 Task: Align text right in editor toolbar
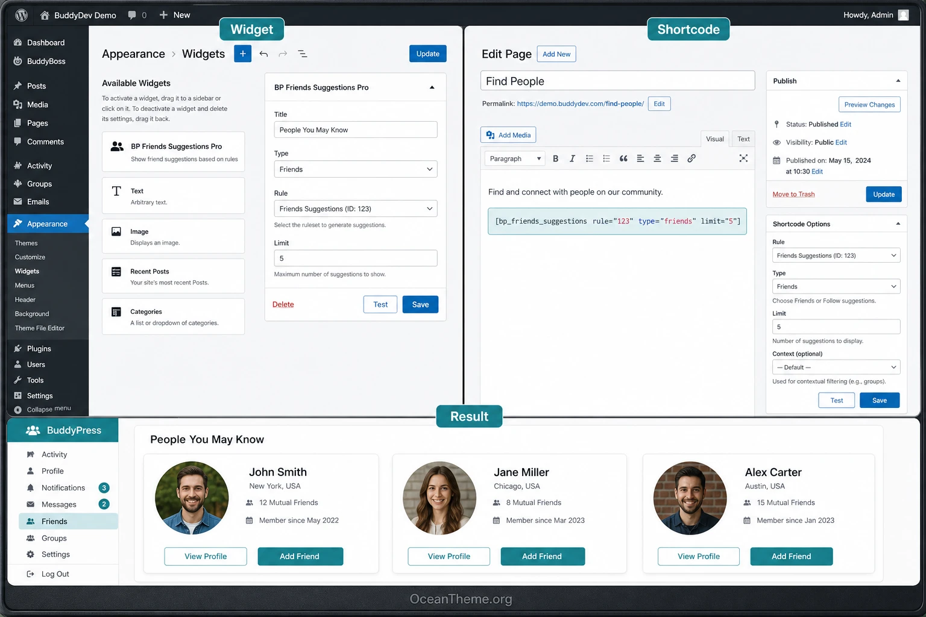[x=674, y=158]
